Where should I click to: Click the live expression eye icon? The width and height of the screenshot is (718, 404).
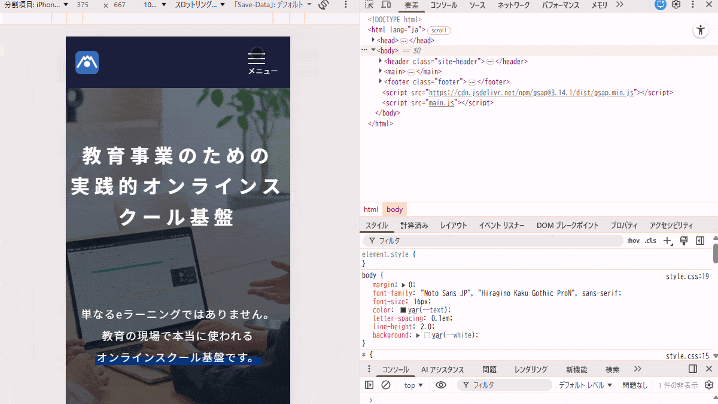click(x=441, y=385)
